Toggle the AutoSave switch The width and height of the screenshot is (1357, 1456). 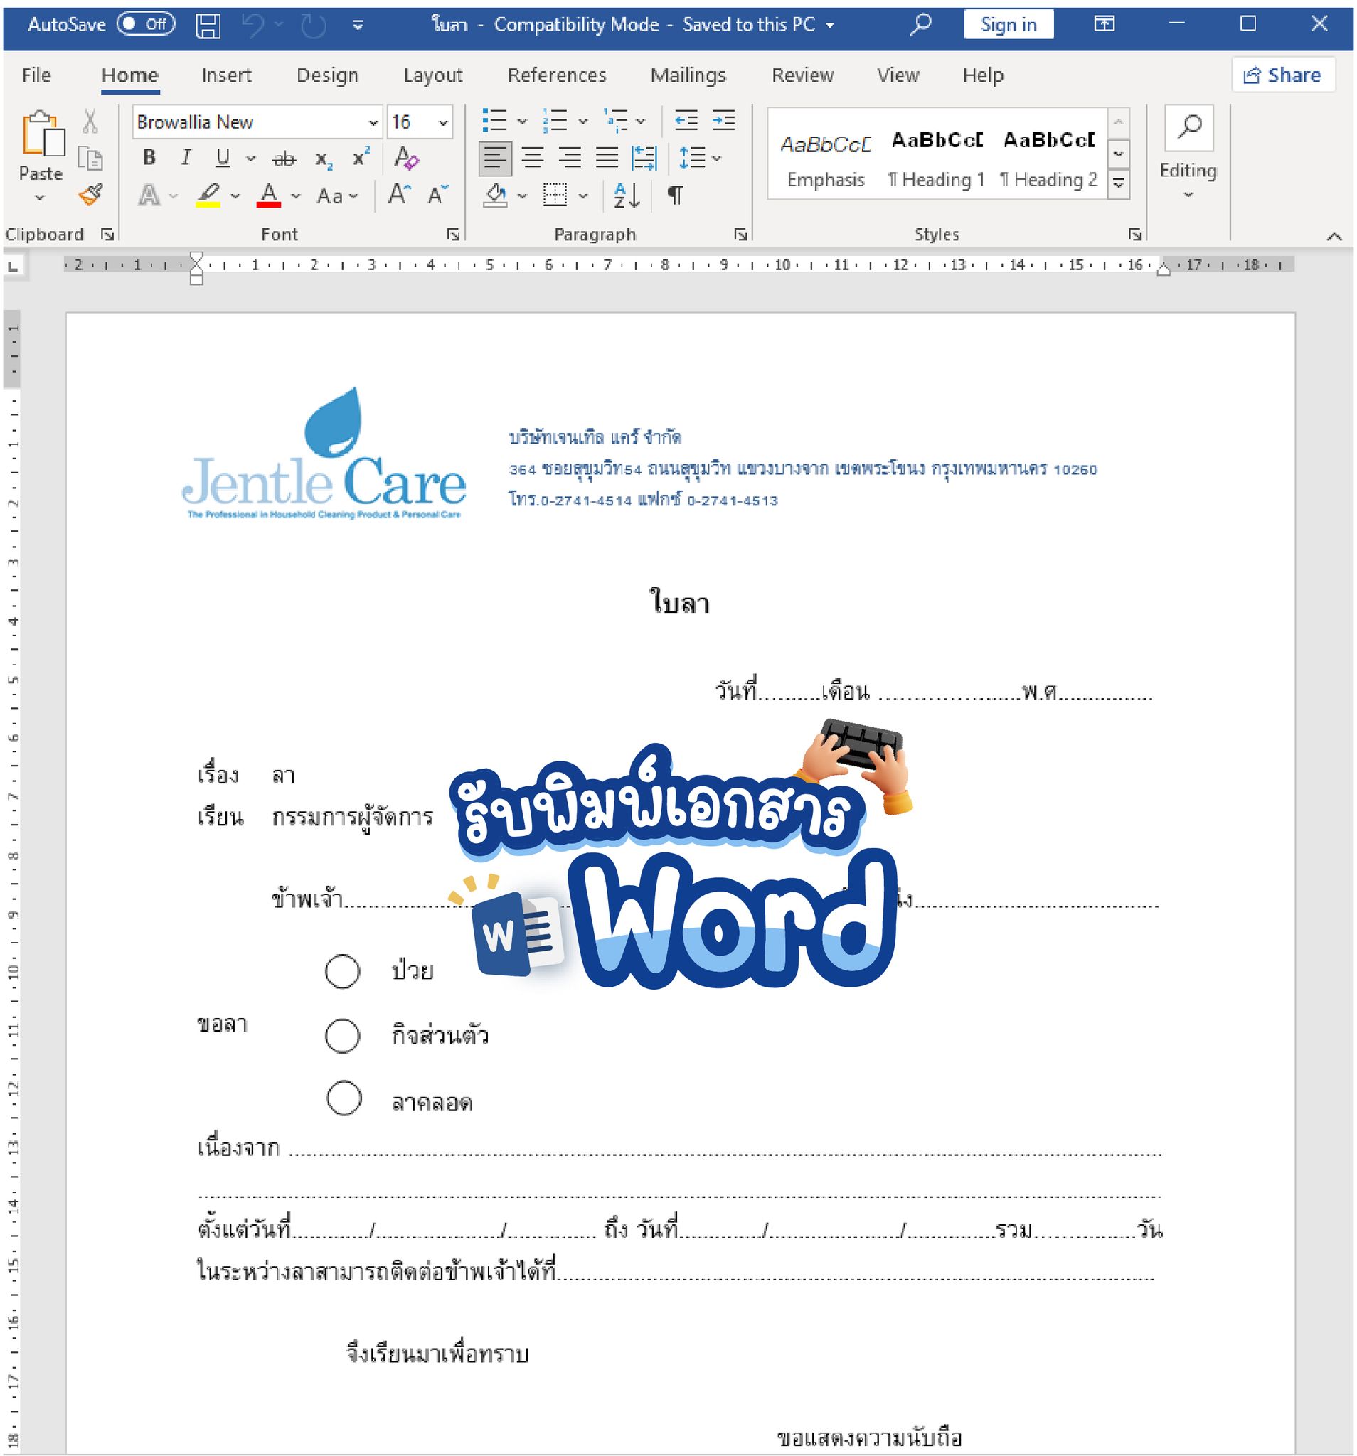pyautogui.click(x=145, y=24)
